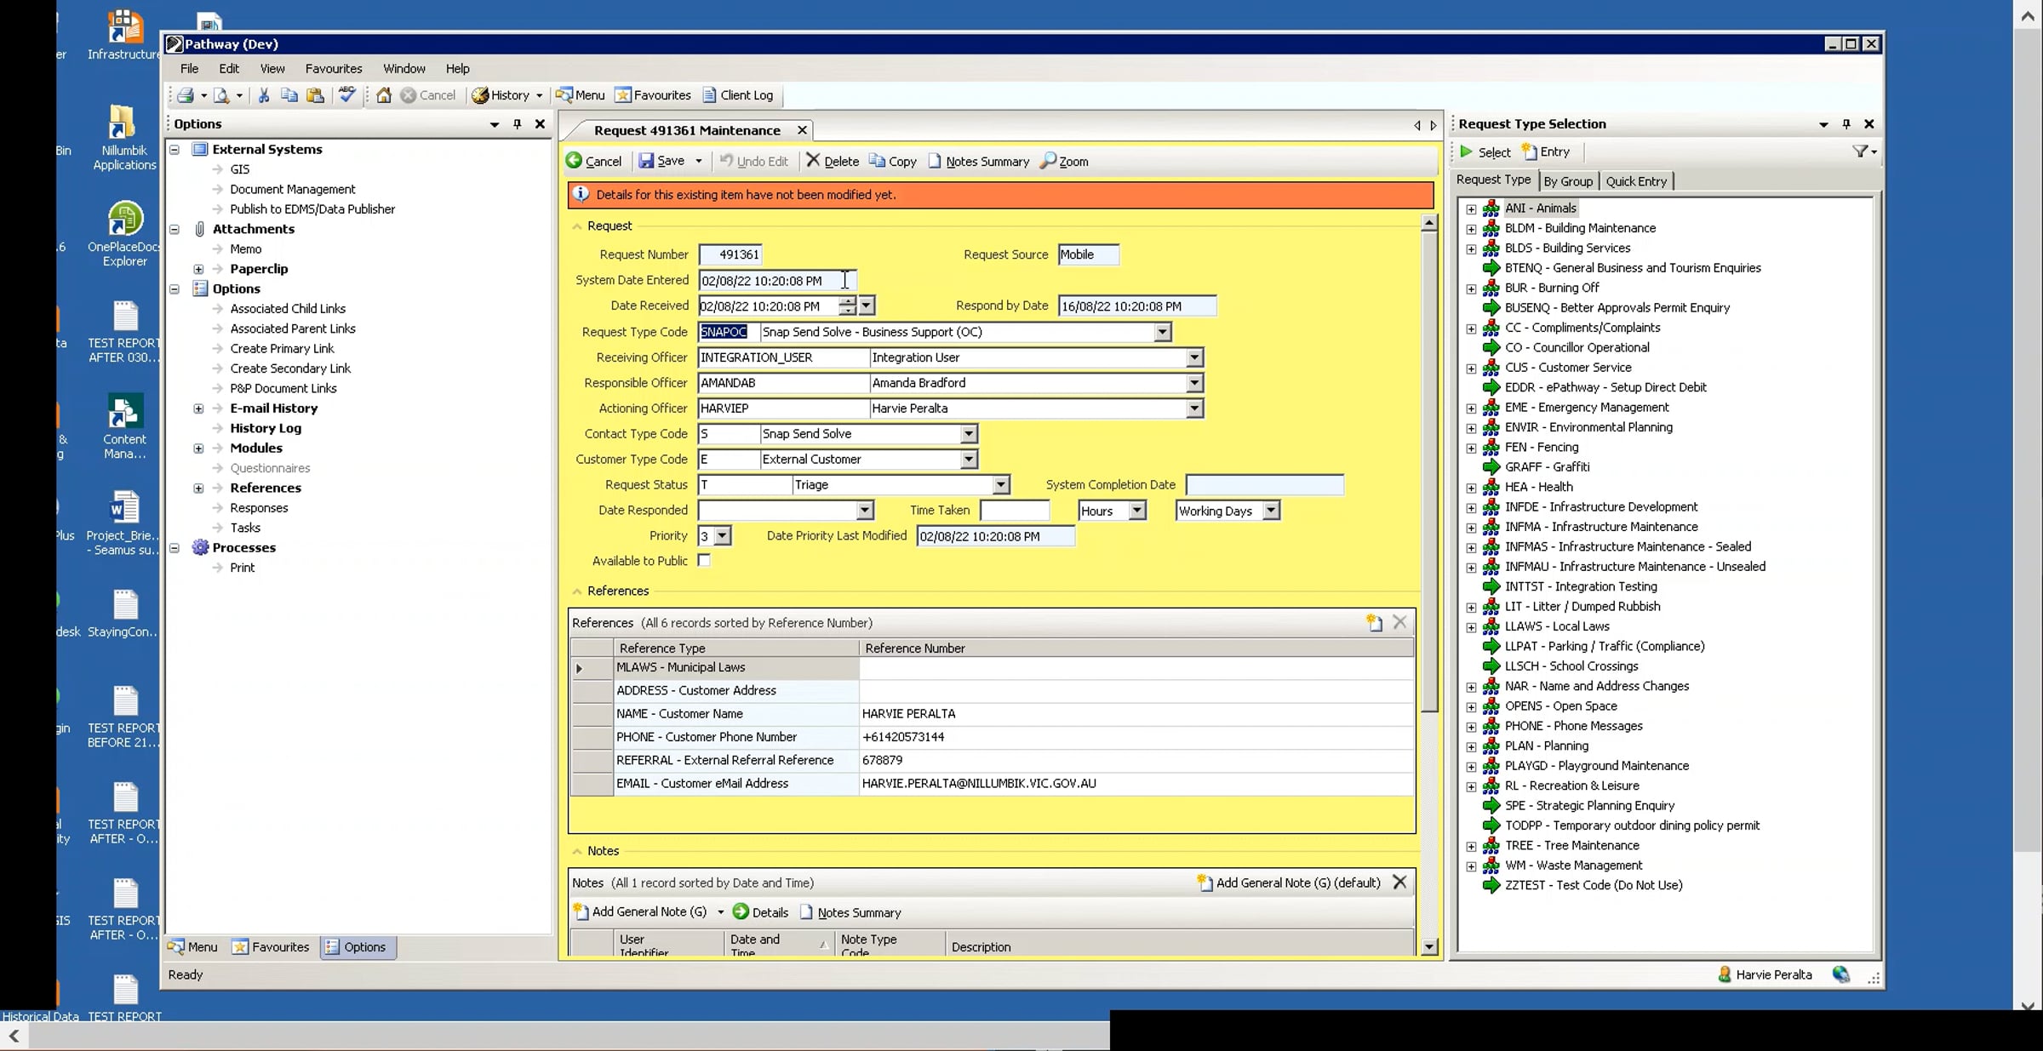The image size is (2043, 1051).
Task: Open the Actioning Officer dropdown
Action: click(x=1195, y=409)
